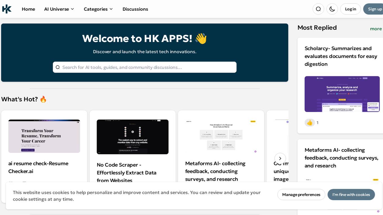Expand the Categories dropdown menu
Viewport: 383px width, 215px height.
[98, 9]
